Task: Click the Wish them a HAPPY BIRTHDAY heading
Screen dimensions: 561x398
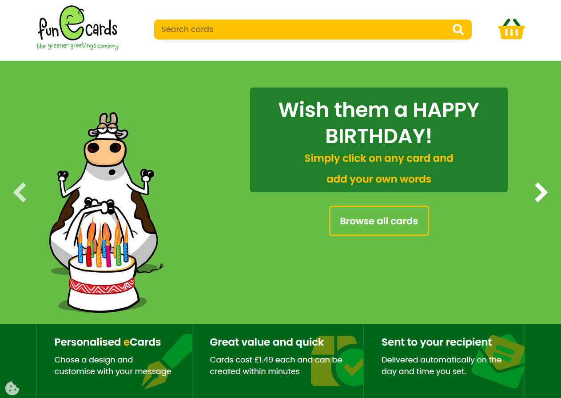Action: (379, 123)
